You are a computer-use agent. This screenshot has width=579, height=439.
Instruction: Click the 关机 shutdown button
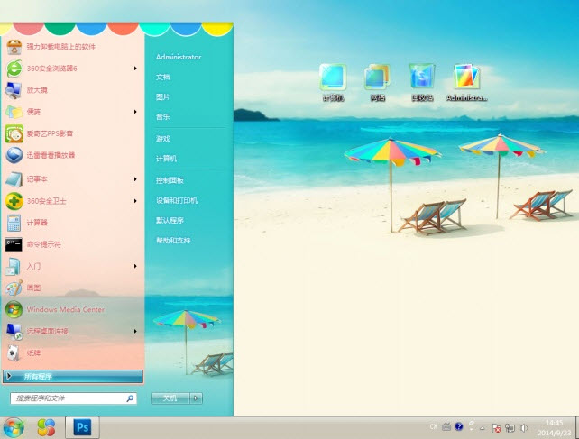pyautogui.click(x=170, y=398)
